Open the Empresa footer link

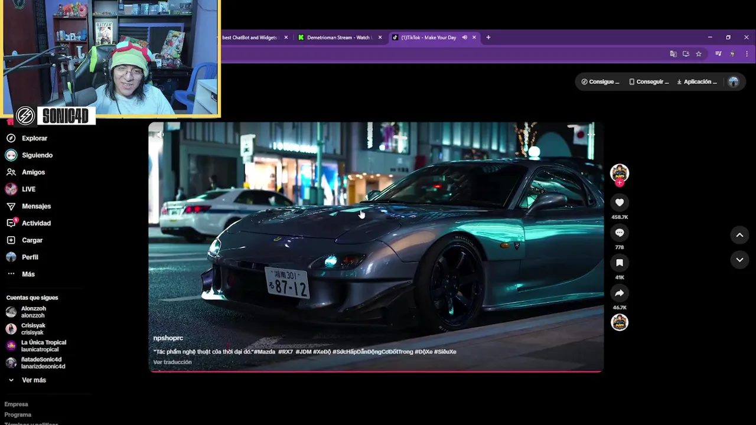point(17,404)
